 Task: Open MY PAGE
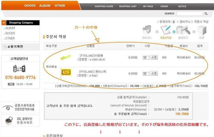148,6
